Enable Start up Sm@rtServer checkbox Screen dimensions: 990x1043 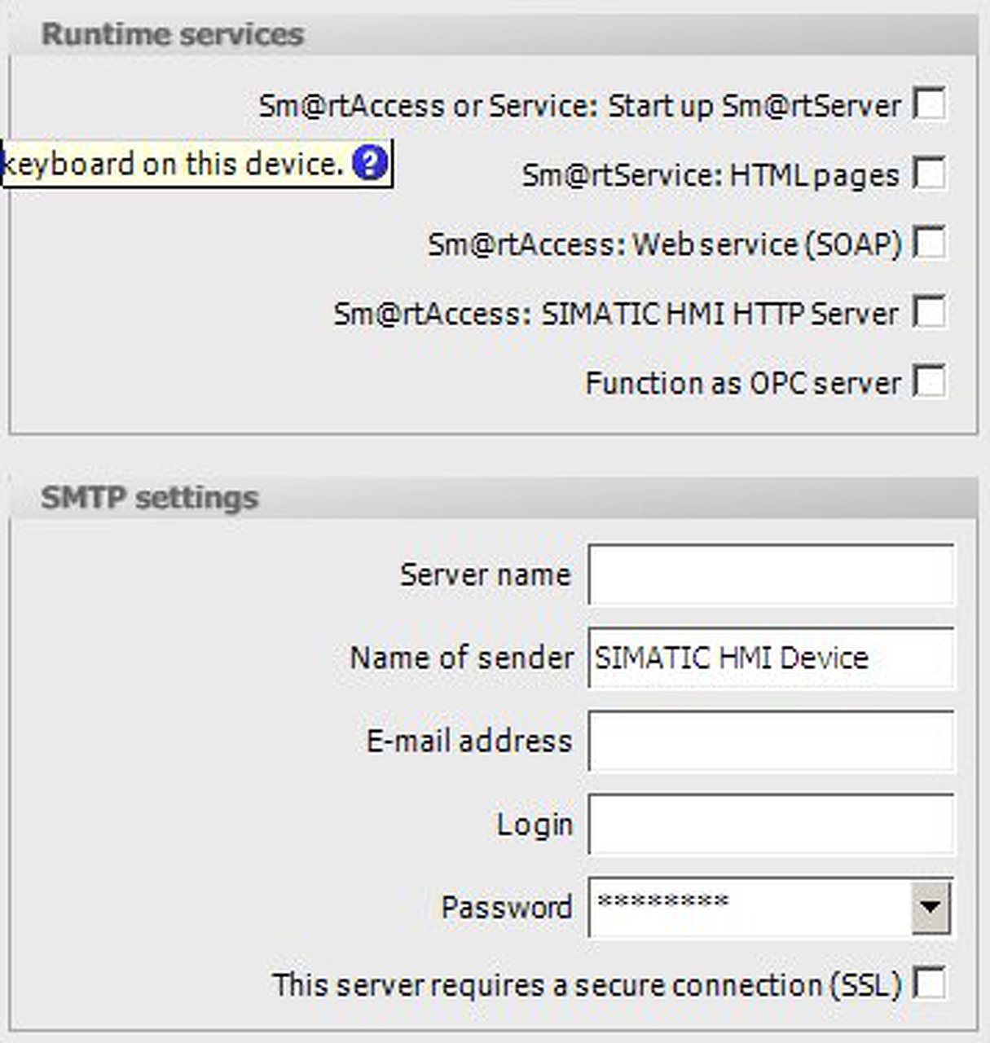point(930,104)
